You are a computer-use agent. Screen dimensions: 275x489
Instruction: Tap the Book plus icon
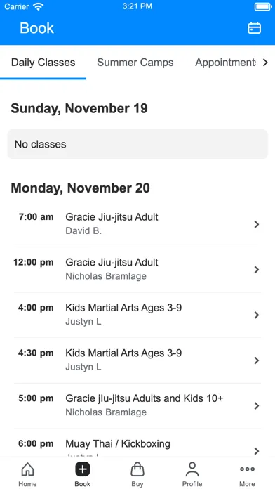pos(83,469)
